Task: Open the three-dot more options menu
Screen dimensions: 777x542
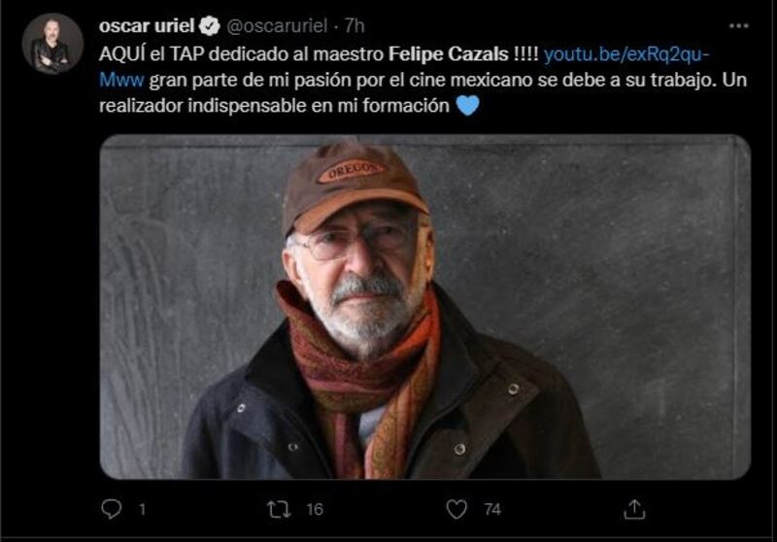Action: click(x=738, y=26)
